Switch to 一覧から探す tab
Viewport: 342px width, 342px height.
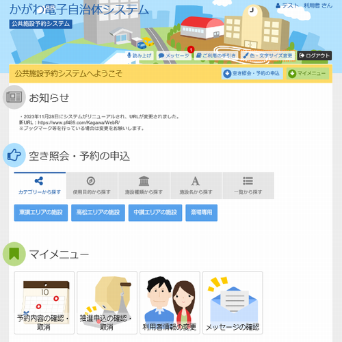point(248,185)
